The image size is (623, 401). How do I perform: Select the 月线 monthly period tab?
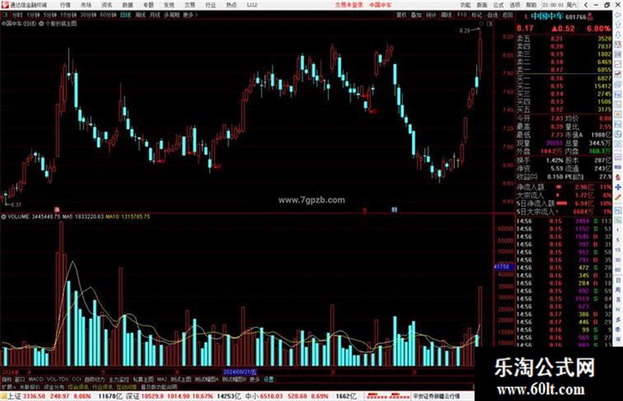pyautogui.click(x=154, y=14)
